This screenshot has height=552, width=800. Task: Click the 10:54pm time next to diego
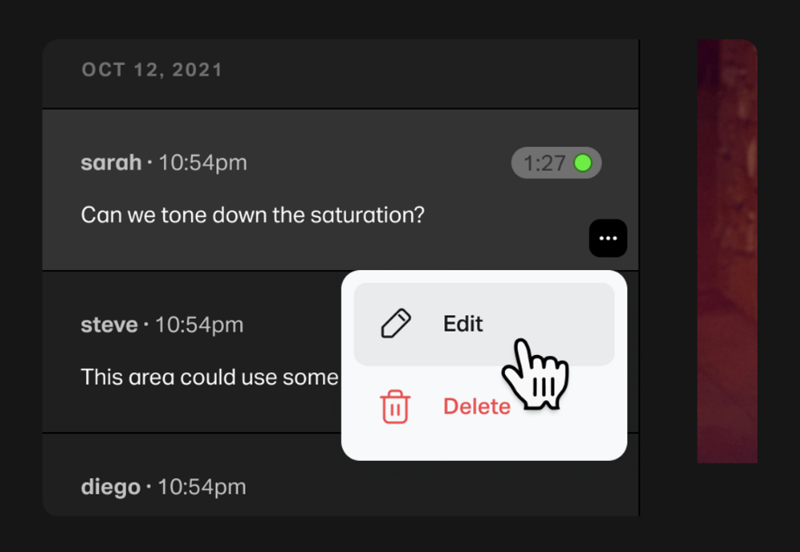tap(201, 487)
